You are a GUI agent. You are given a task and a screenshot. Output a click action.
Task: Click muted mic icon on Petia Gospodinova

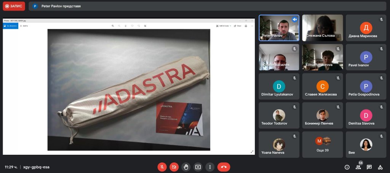tap(382, 78)
